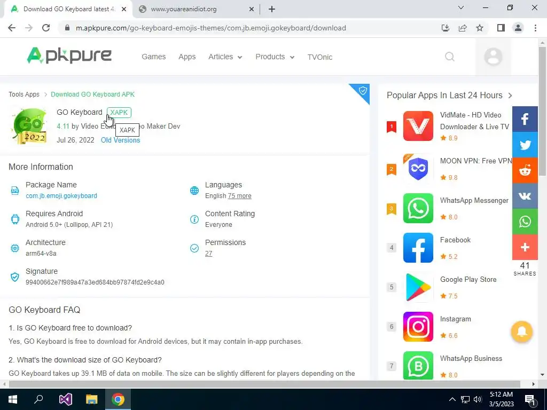This screenshot has height=410, width=547.
Task: Open the Windows notification center
Action: coord(530,400)
